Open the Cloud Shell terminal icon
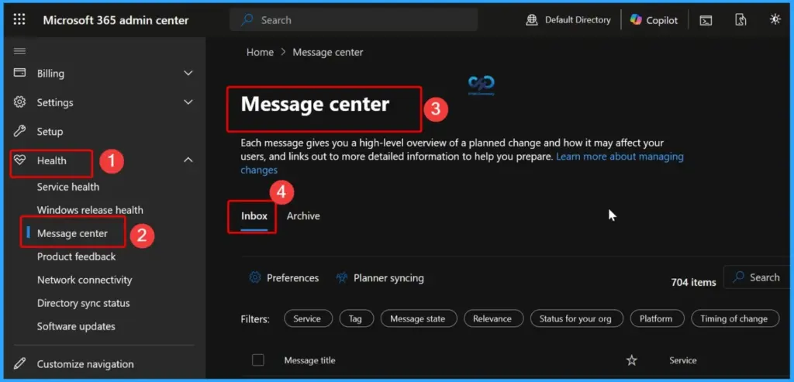The width and height of the screenshot is (794, 382). coord(706,20)
